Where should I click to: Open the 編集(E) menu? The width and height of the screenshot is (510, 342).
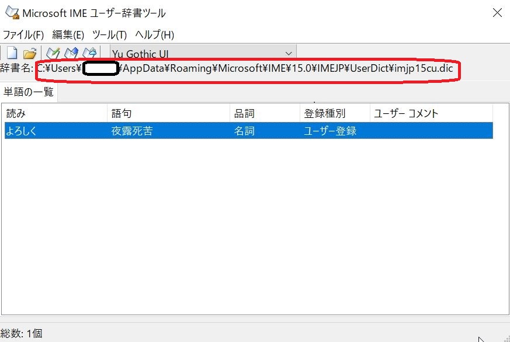(68, 34)
